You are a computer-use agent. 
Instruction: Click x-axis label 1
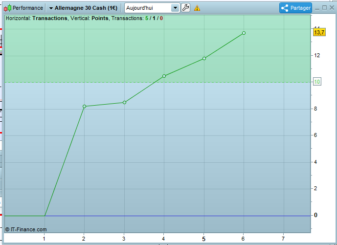pos(44,239)
